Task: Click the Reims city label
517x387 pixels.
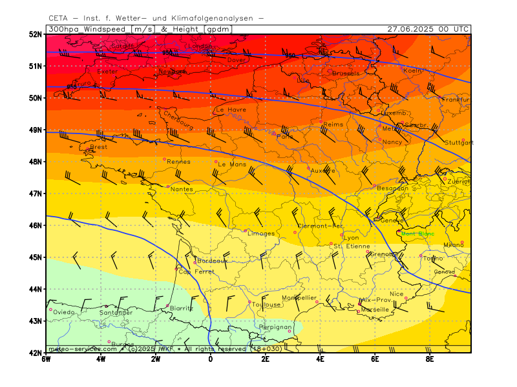Action: click(x=333, y=124)
